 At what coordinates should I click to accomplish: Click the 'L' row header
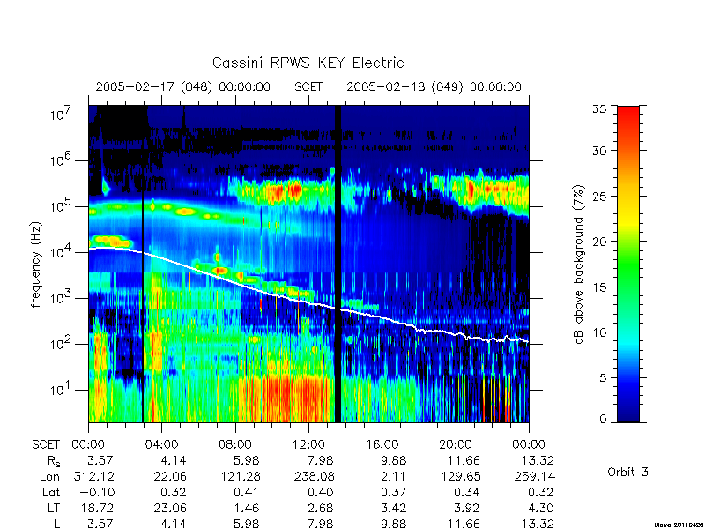(x=56, y=524)
